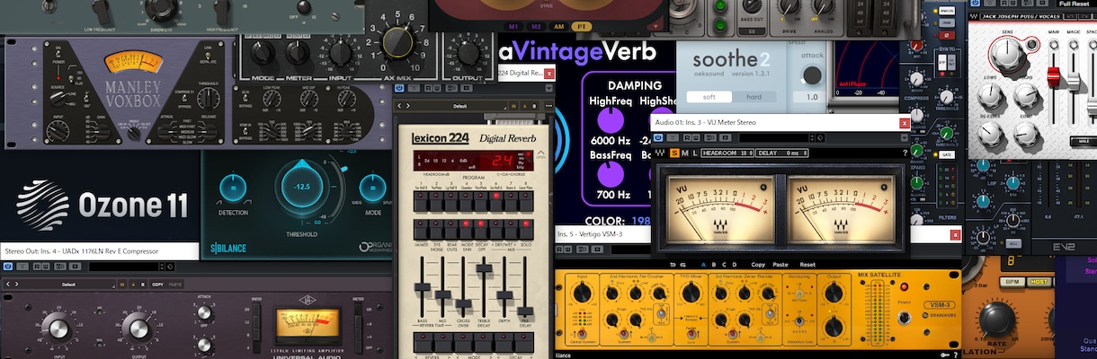
Task: Open DELAY 0 ms selector in VU Meter
Action: [782, 153]
